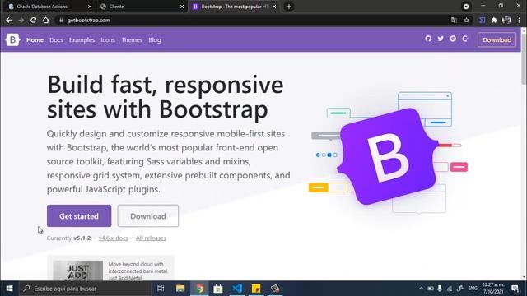Open the Extensions puzzle icon

(494, 20)
